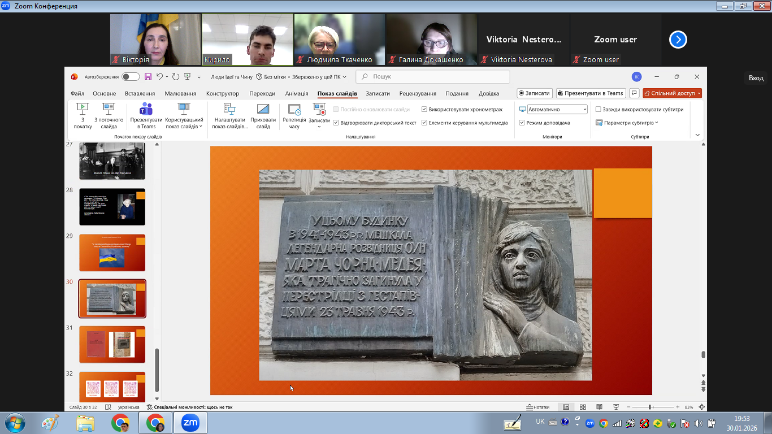Screen dimensions: 772x434
Task: Open the Animation ribbon tab
Action: [297, 94]
